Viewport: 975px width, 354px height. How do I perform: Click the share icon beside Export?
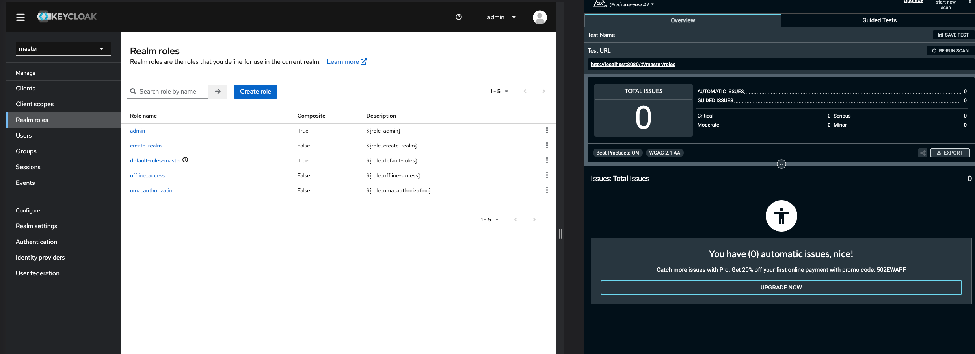(x=923, y=153)
